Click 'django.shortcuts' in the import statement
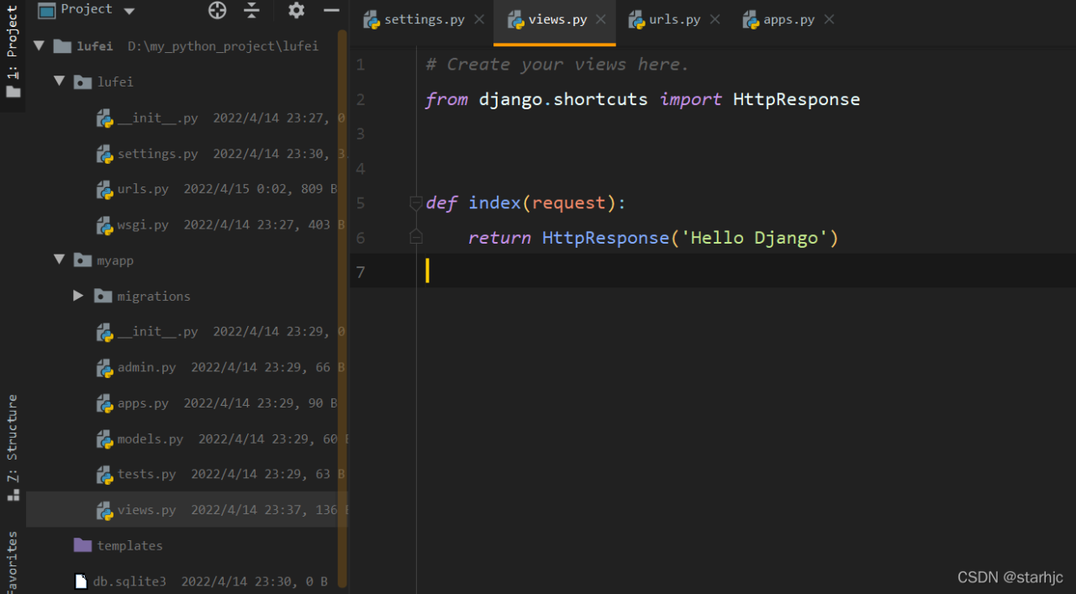 (x=563, y=99)
